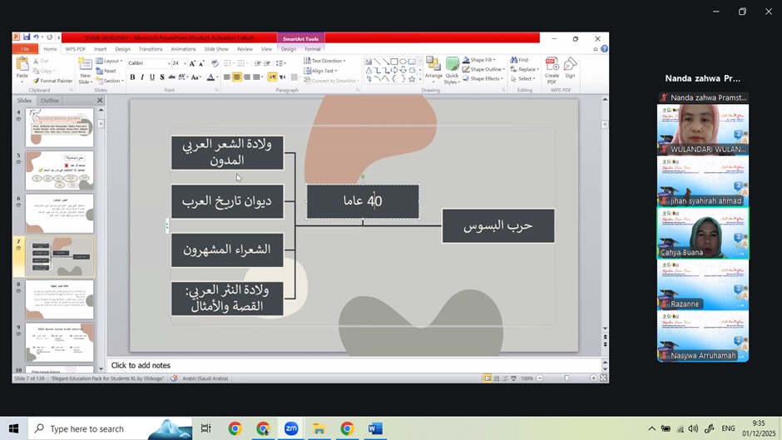782x440 pixels.
Task: Toggle italic text formatting
Action: click(x=142, y=77)
